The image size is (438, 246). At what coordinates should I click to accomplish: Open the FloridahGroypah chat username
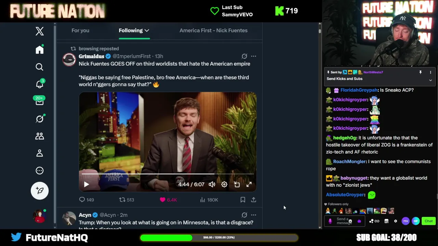[x=359, y=90]
